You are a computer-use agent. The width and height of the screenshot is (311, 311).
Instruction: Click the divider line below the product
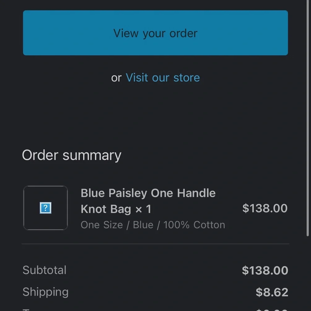coord(155,244)
